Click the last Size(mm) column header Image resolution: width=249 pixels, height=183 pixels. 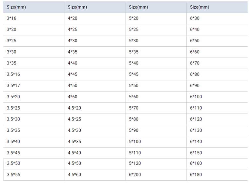[200, 7]
